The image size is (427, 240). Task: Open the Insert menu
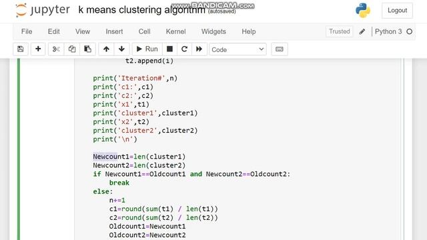pyautogui.click(x=114, y=31)
